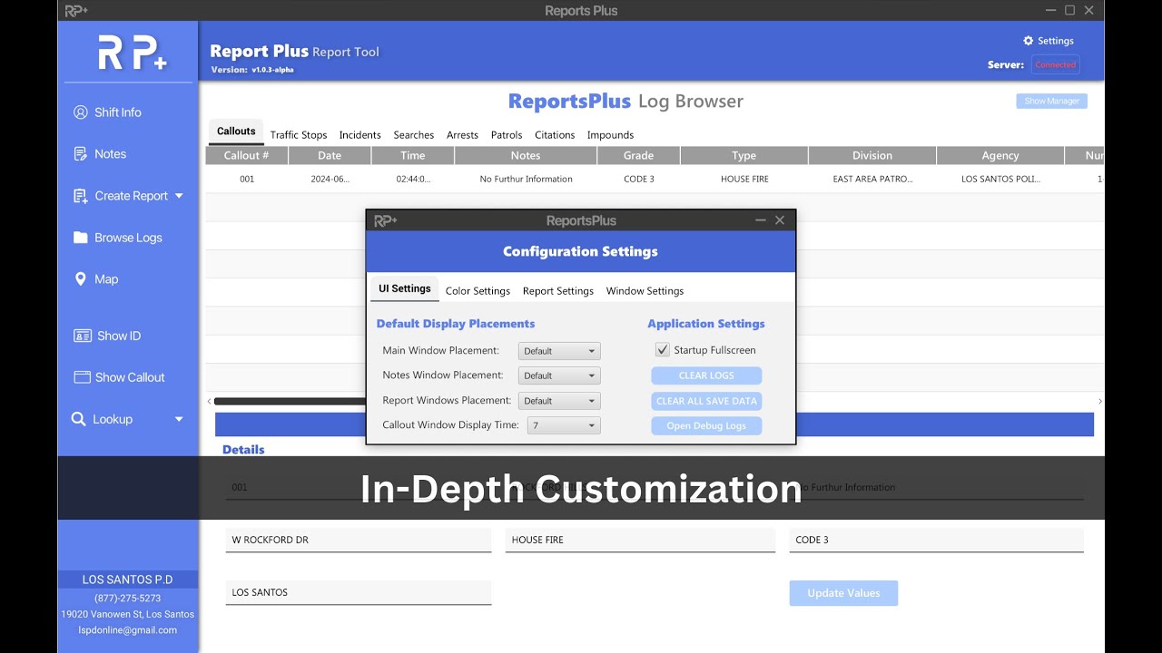Click the Lookup magnifier icon
The image size is (1162, 653).
(79, 419)
